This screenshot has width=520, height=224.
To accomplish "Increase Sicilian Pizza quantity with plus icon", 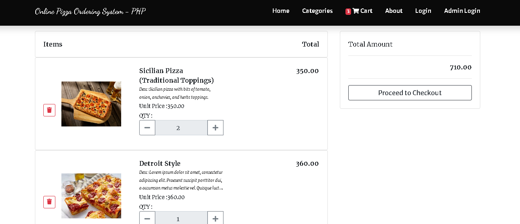I will [x=215, y=128].
